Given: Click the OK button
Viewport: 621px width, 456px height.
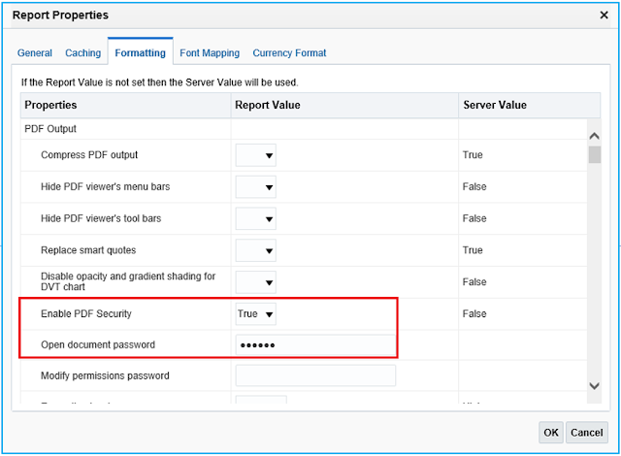Looking at the screenshot, I should click(551, 433).
